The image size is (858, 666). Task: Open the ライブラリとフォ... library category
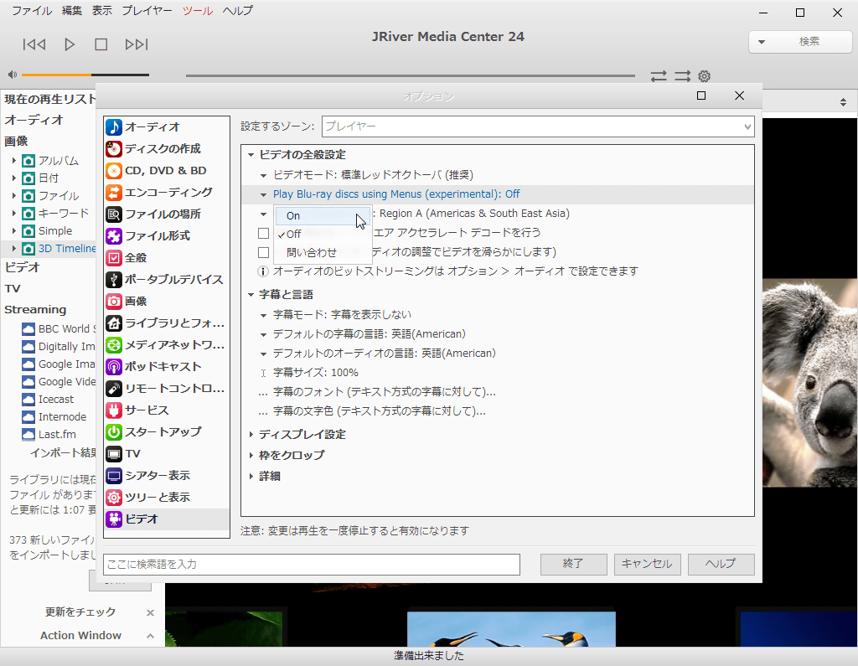(167, 323)
